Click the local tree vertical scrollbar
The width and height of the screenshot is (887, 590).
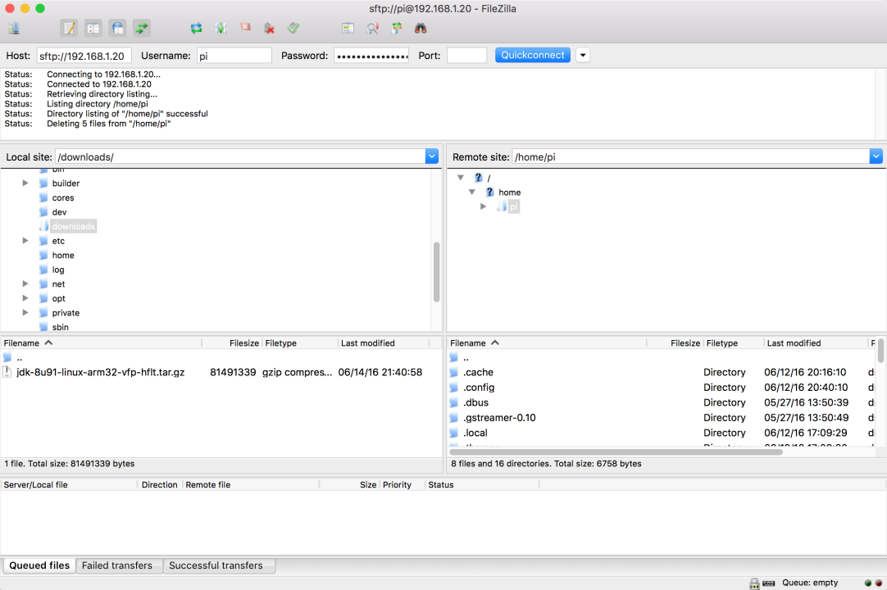(x=437, y=272)
